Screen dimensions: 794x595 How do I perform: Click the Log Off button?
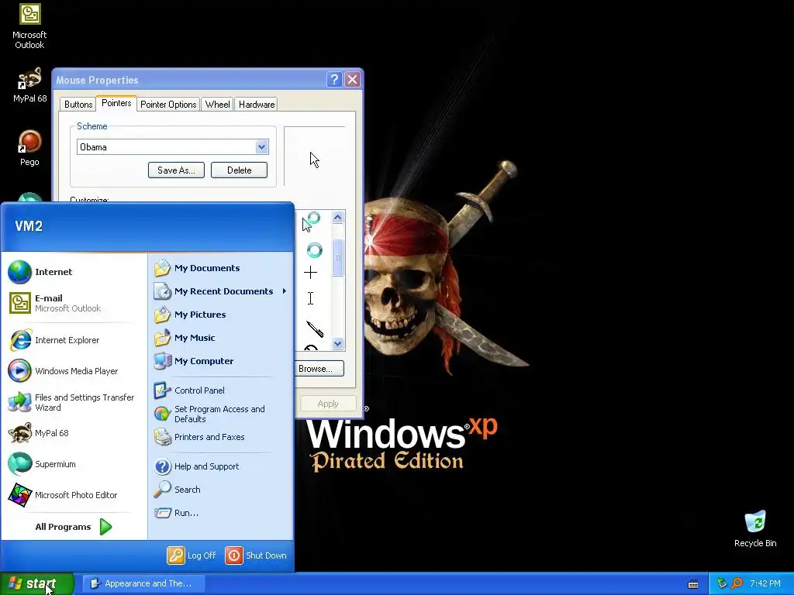coord(192,555)
